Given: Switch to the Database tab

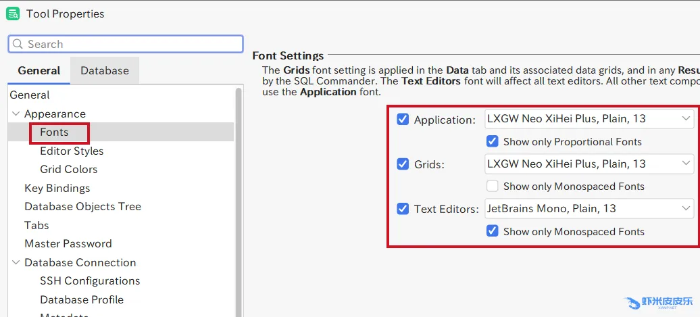Looking at the screenshot, I should tap(104, 70).
